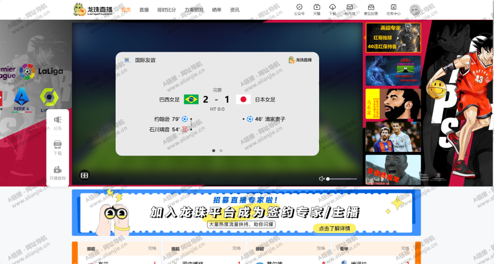The height and width of the screenshot is (264, 494).
Task: Open the 晒单 nav tab
Action: 217,10
